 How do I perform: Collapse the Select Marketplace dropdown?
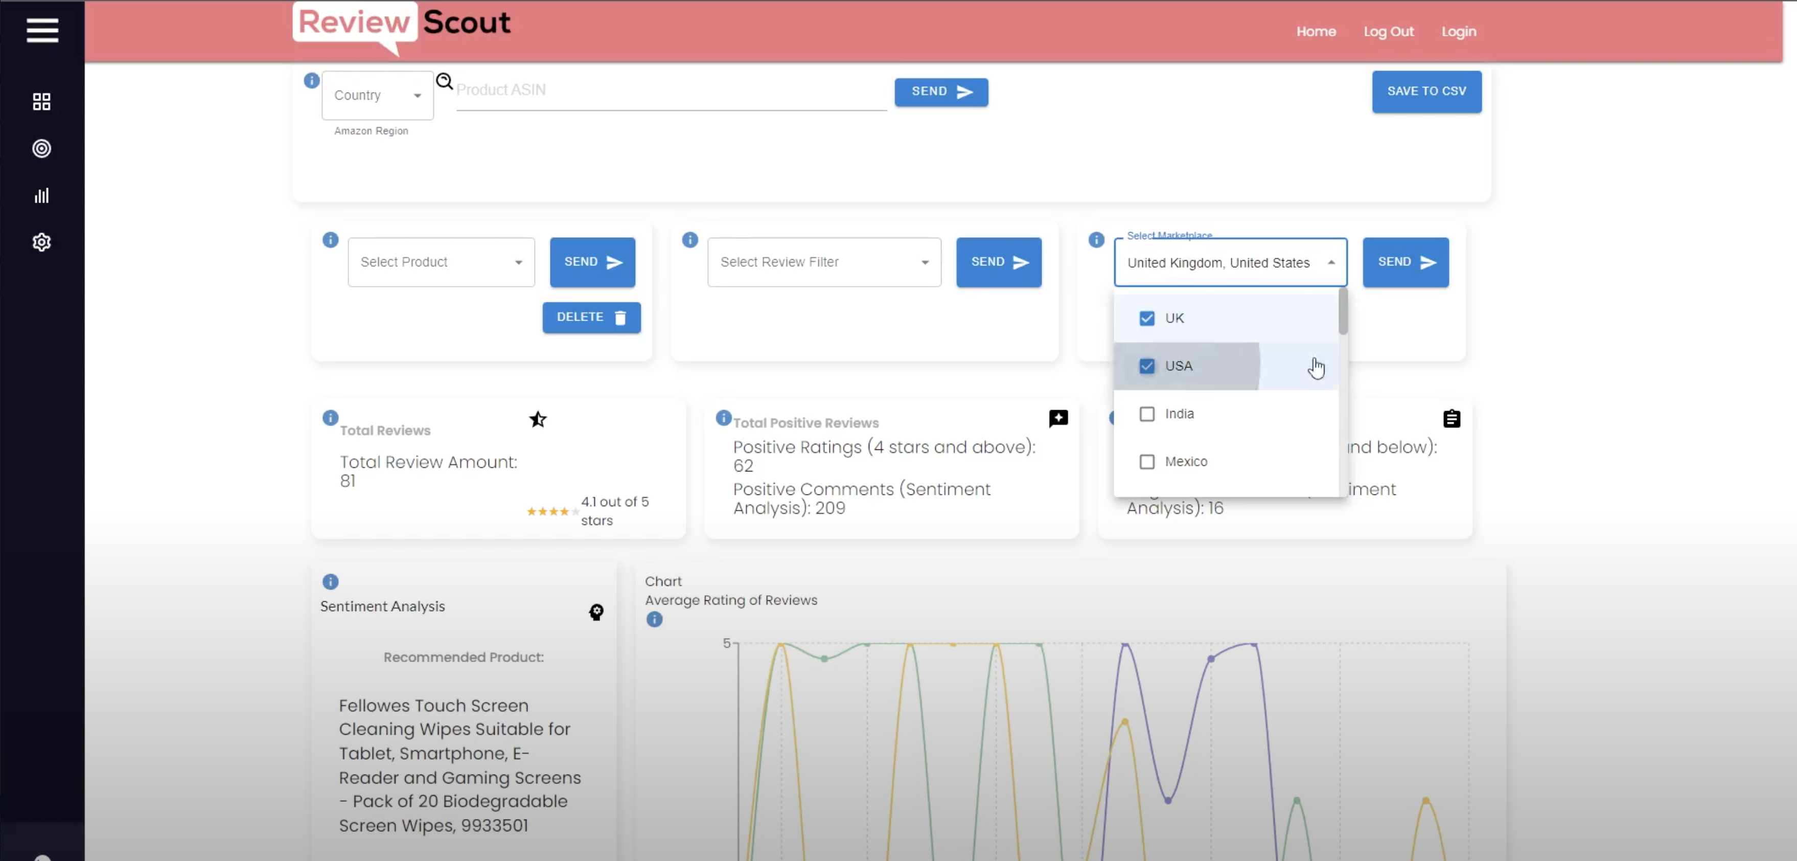click(x=1231, y=263)
